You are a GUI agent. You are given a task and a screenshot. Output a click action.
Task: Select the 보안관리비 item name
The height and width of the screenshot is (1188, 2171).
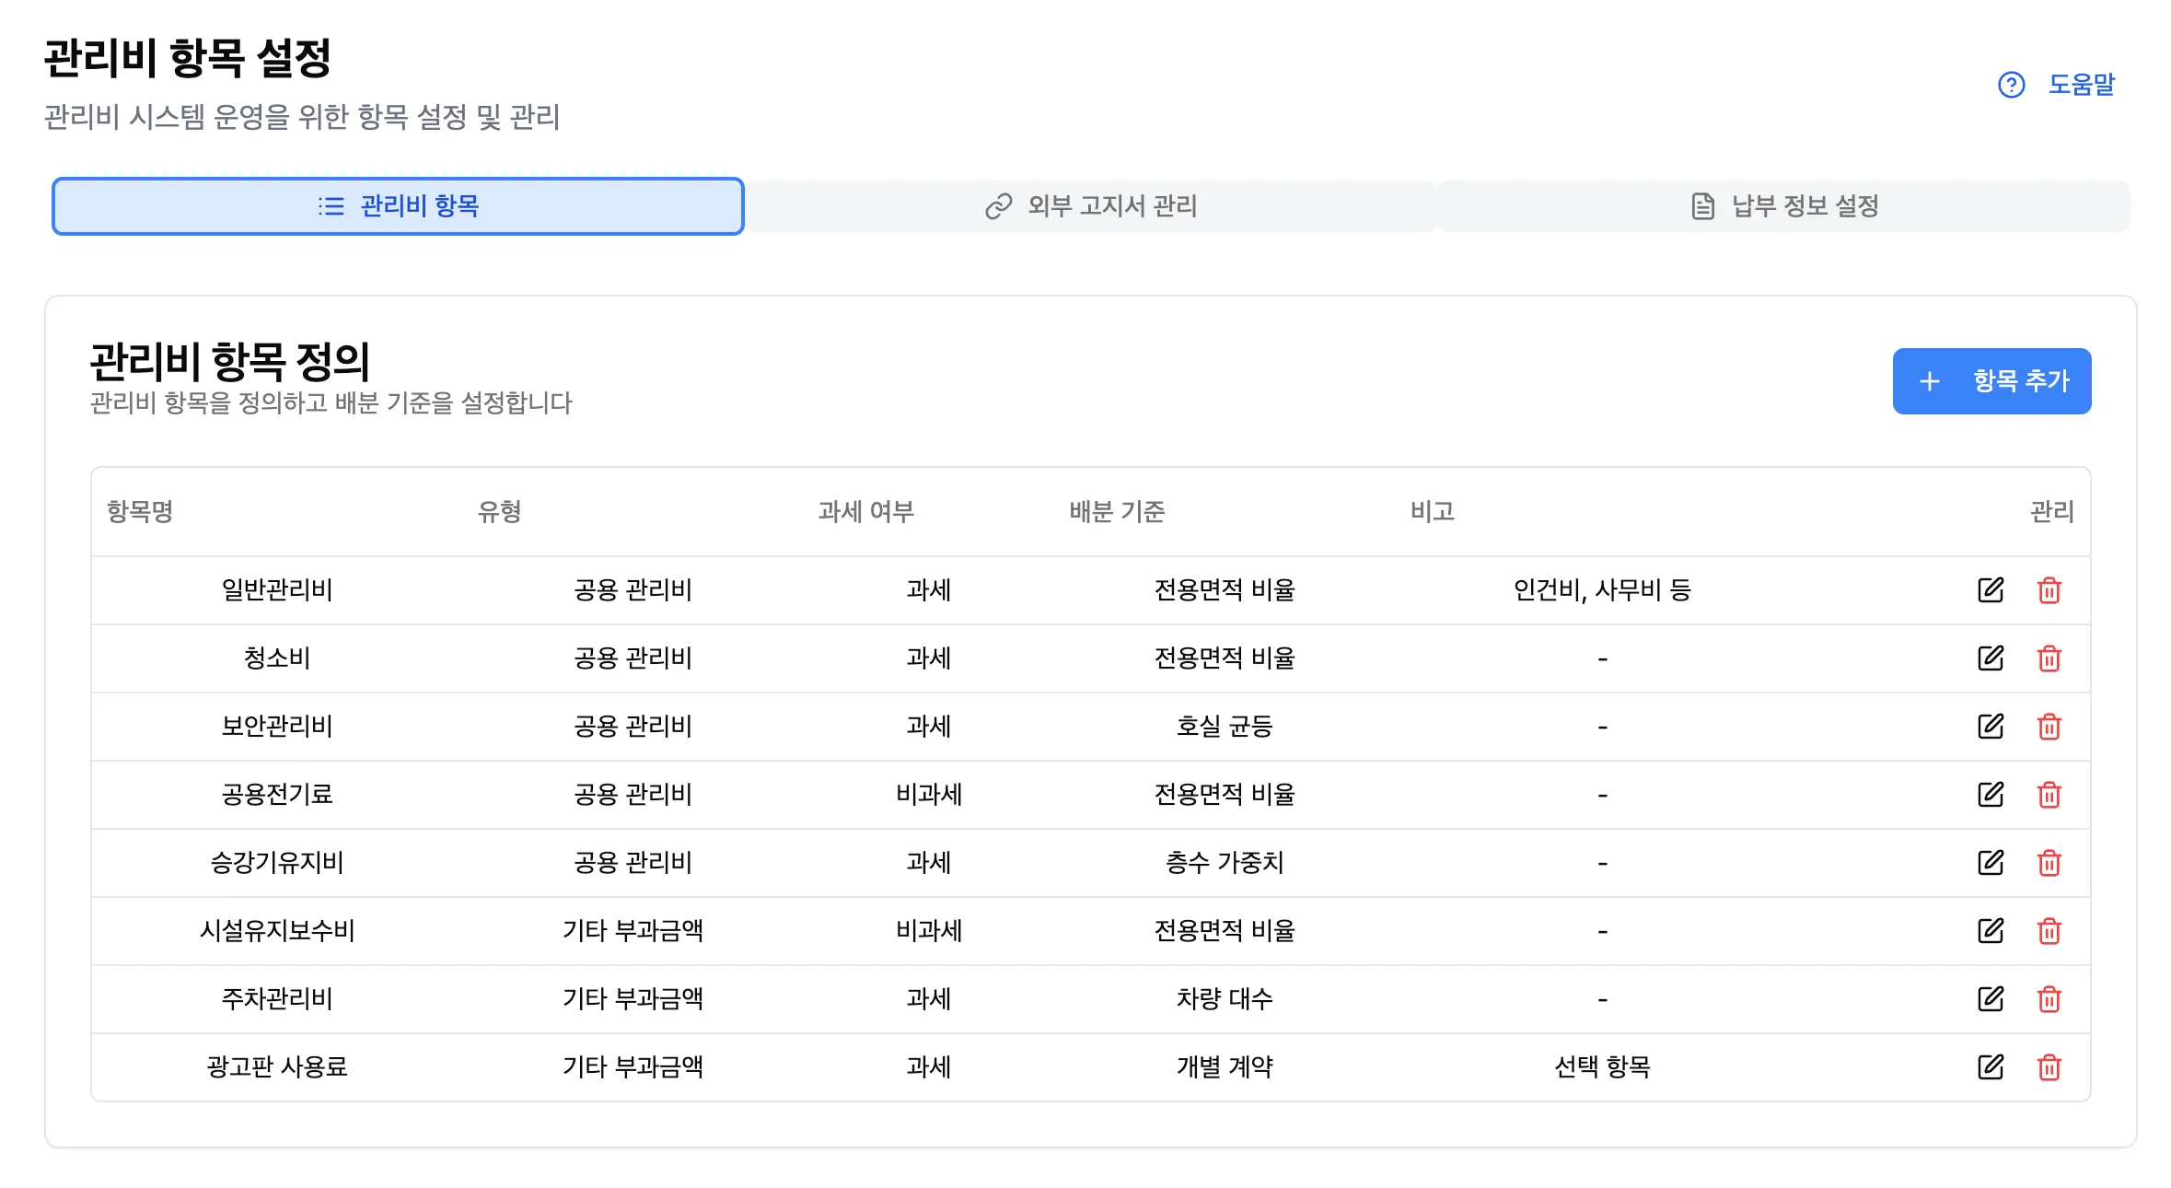[x=277, y=726]
